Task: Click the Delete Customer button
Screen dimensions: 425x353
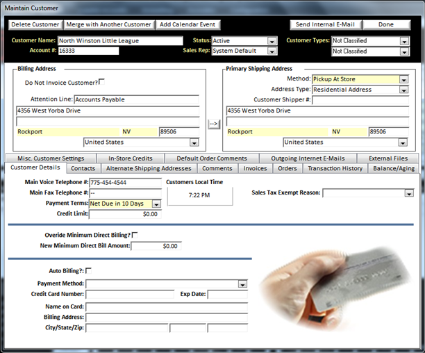Action: click(x=35, y=24)
